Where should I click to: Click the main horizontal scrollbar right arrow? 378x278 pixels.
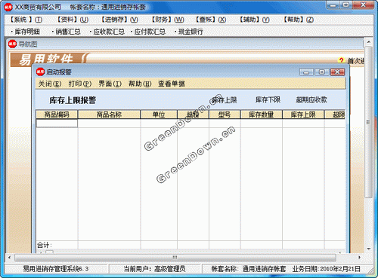359,258
